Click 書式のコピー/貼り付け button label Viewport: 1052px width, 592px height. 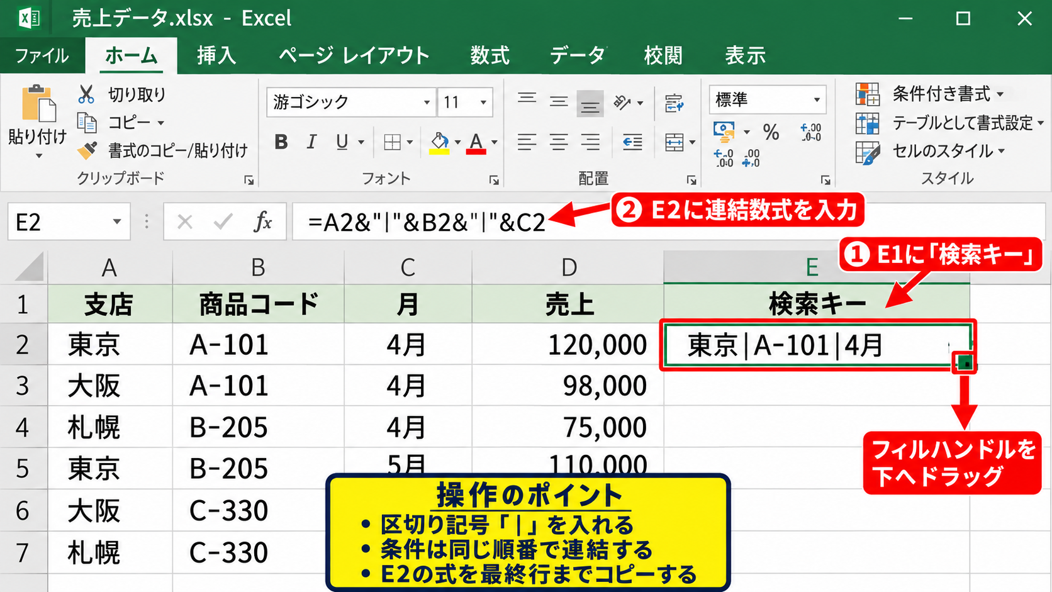[x=178, y=150]
